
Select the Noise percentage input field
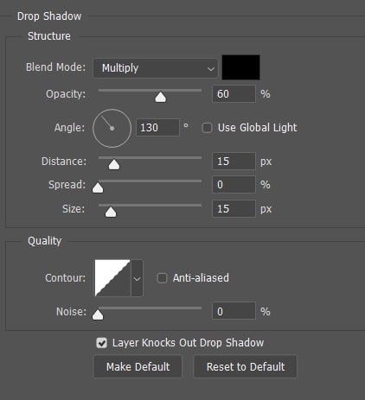tap(234, 311)
